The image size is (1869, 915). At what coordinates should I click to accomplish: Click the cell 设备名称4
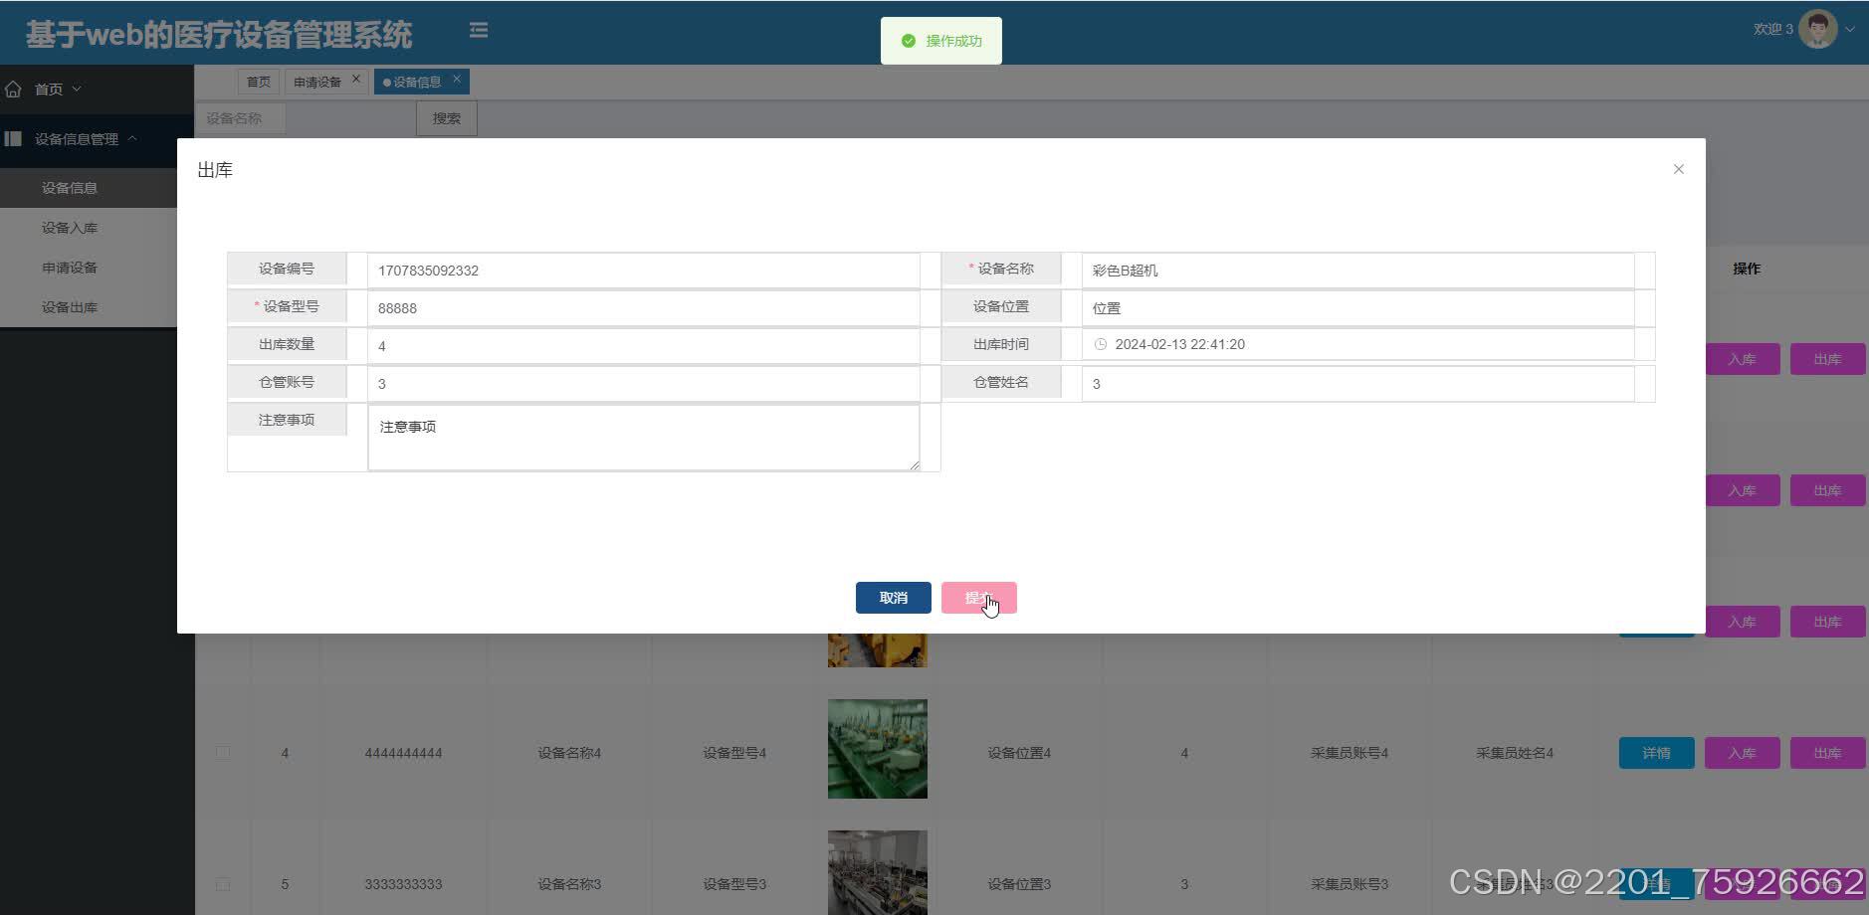click(569, 753)
